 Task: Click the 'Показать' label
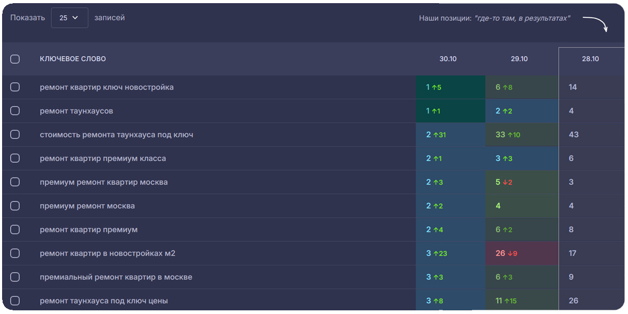point(28,18)
